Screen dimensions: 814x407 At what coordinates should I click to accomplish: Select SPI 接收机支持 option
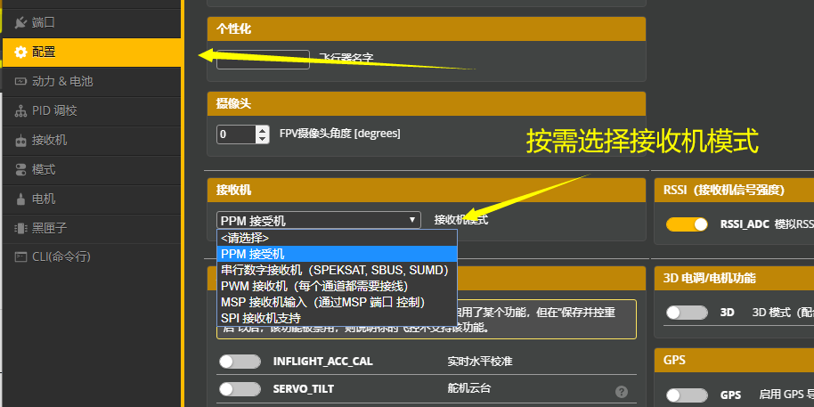click(337, 318)
